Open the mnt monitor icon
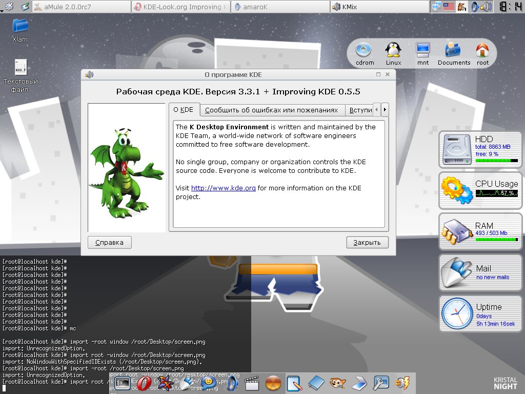The image size is (525, 394). 423,54
